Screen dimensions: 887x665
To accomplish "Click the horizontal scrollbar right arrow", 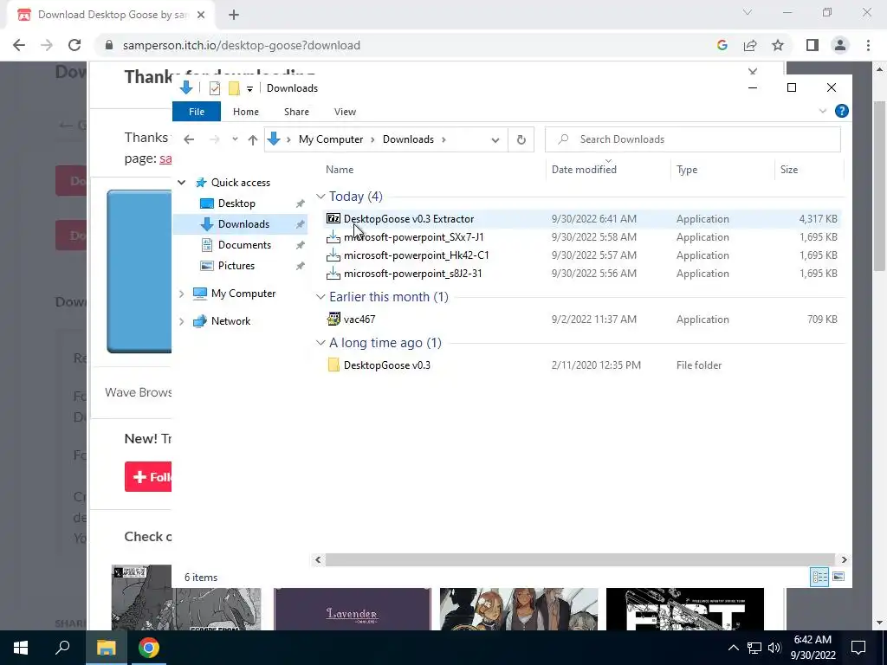I will click(844, 560).
